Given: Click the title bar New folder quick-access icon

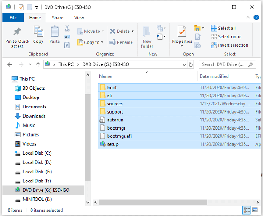Looking at the screenshot, I should click(x=30, y=7).
